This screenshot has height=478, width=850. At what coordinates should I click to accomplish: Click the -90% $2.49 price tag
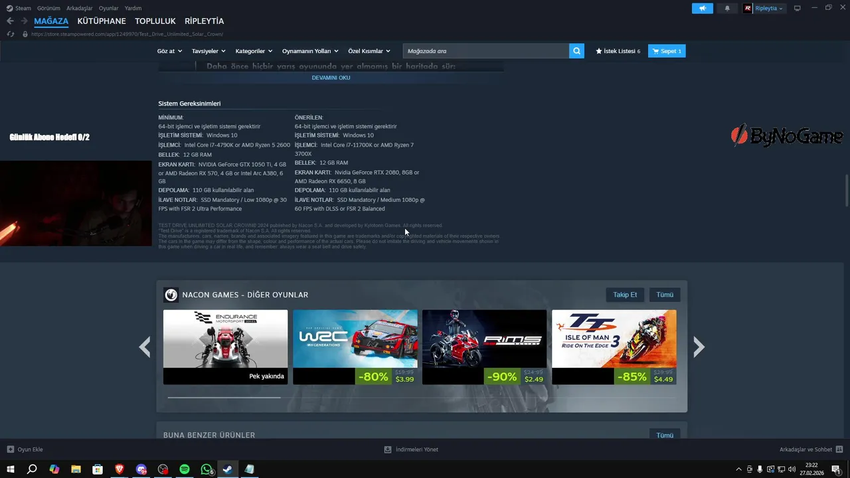tap(515, 376)
